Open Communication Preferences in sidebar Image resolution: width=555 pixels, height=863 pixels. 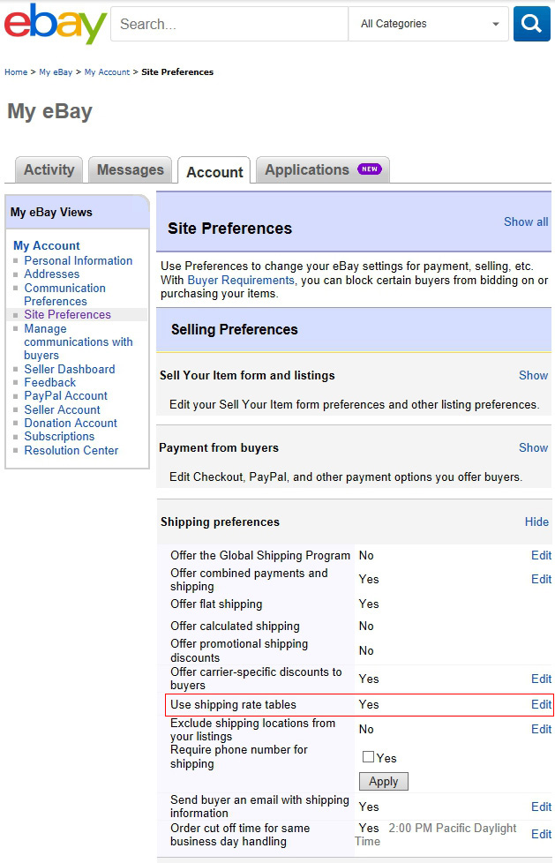pyautogui.click(x=64, y=295)
